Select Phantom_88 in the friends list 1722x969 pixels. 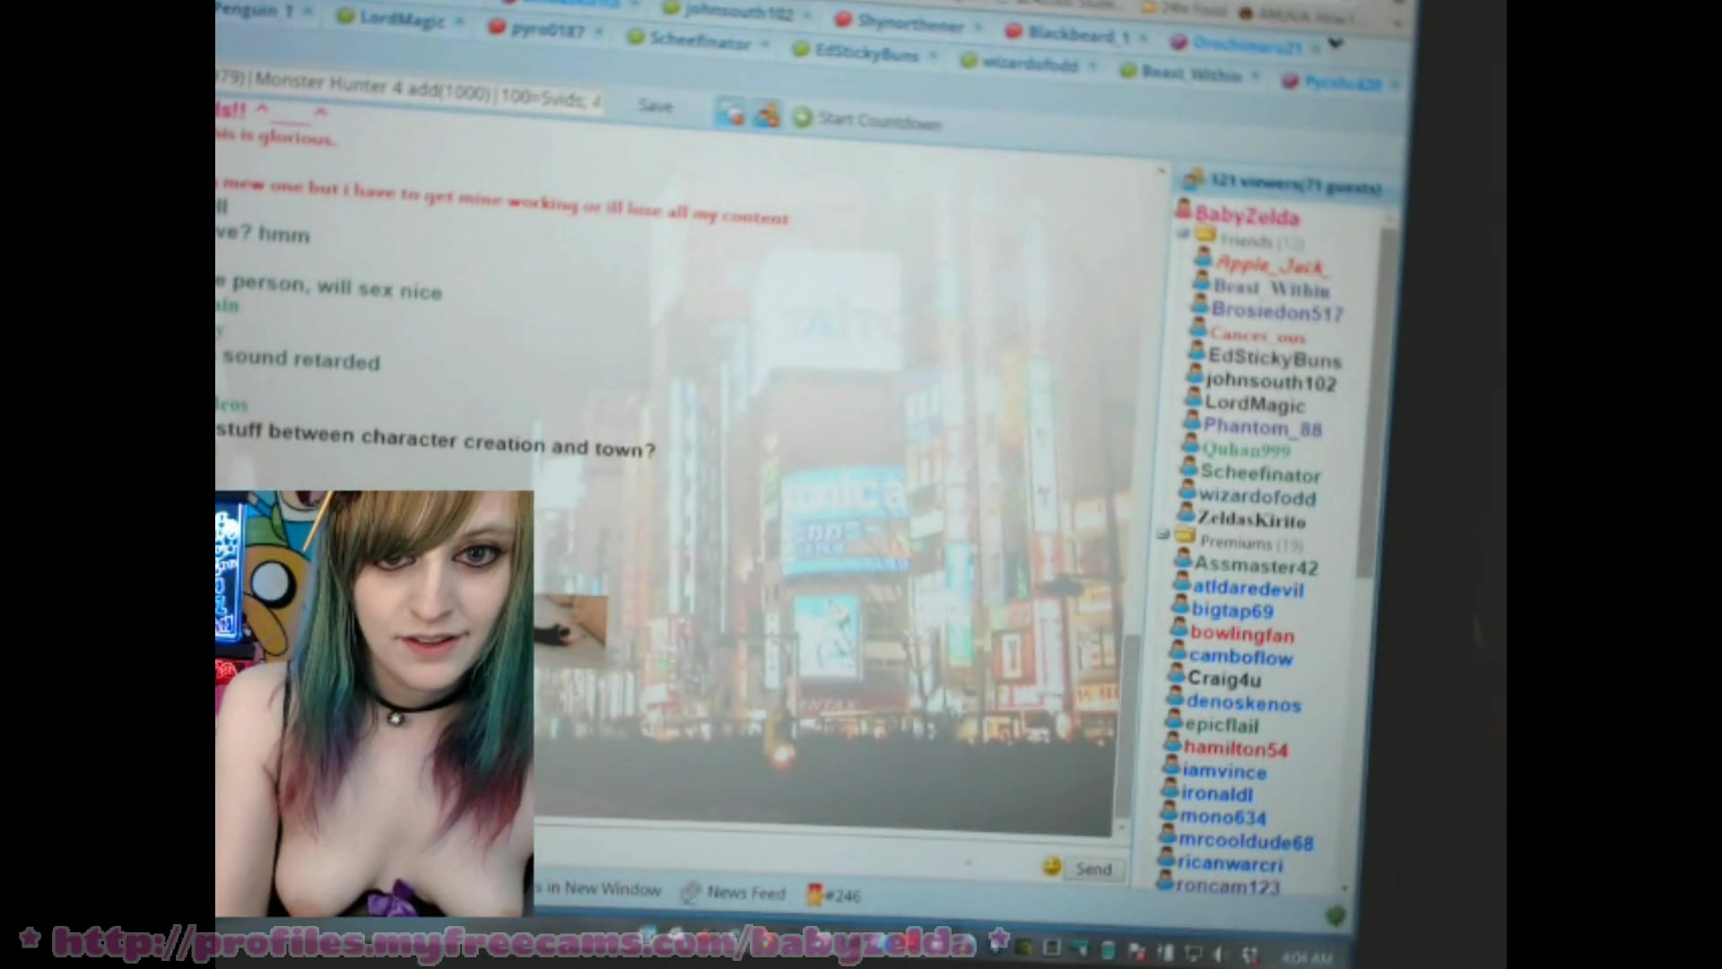[1261, 428]
